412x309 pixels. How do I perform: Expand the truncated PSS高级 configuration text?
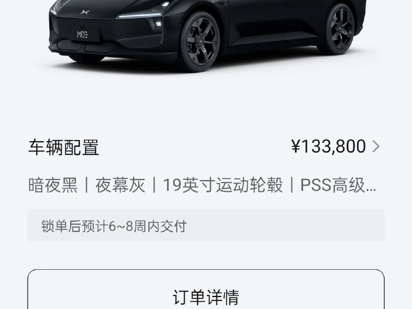(338, 185)
